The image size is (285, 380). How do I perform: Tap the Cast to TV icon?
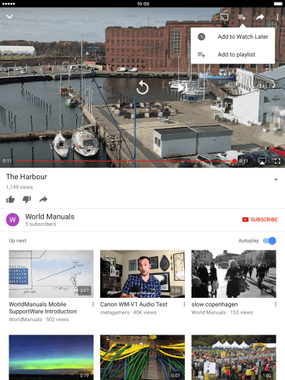pos(224,17)
